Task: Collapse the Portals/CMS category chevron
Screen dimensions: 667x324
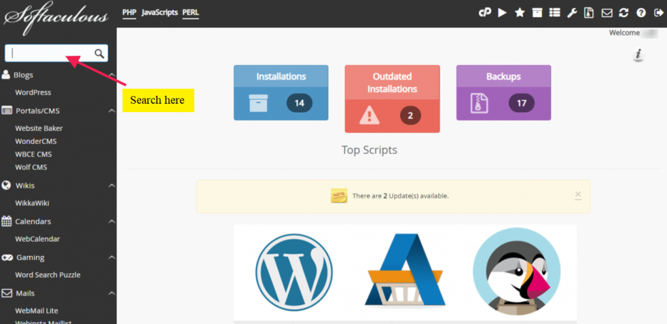Action: (x=112, y=111)
